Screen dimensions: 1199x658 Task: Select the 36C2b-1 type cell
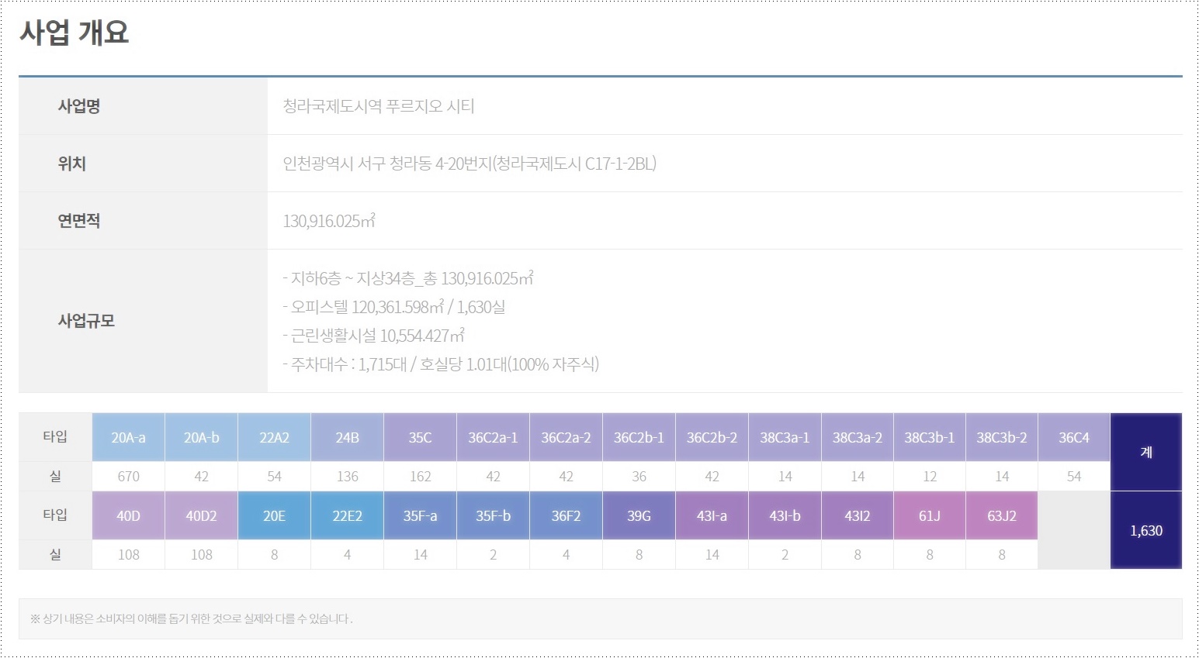coord(639,438)
